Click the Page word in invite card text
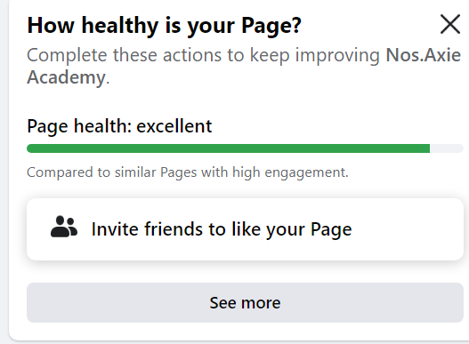Image resolution: width=469 pixels, height=344 pixels. tap(331, 229)
